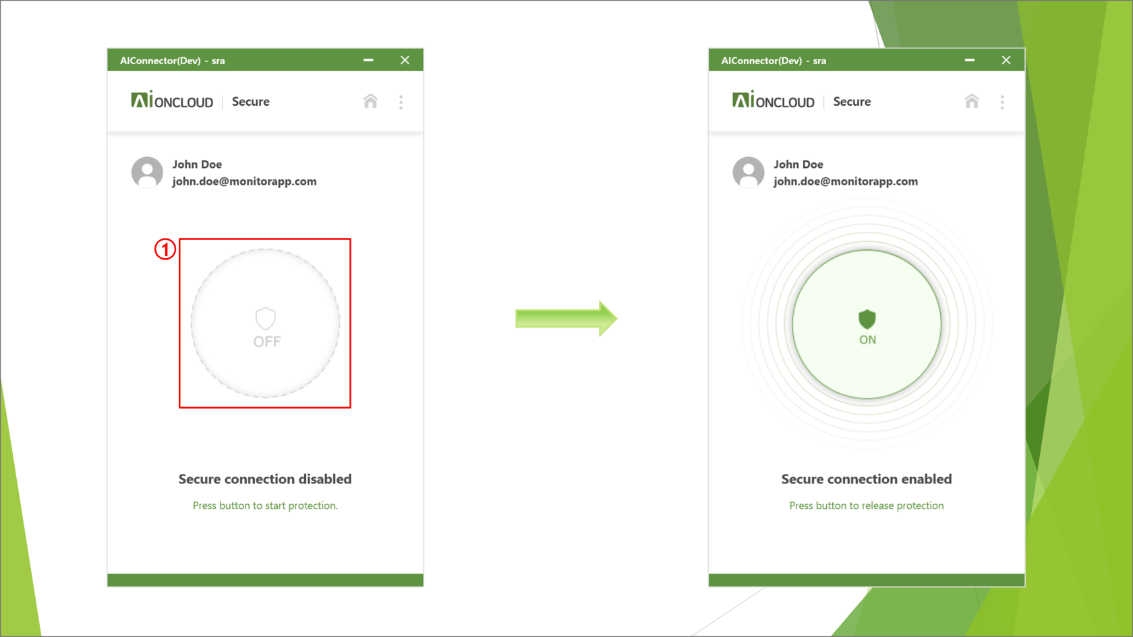Click the red circled number 1 marker

[165, 249]
